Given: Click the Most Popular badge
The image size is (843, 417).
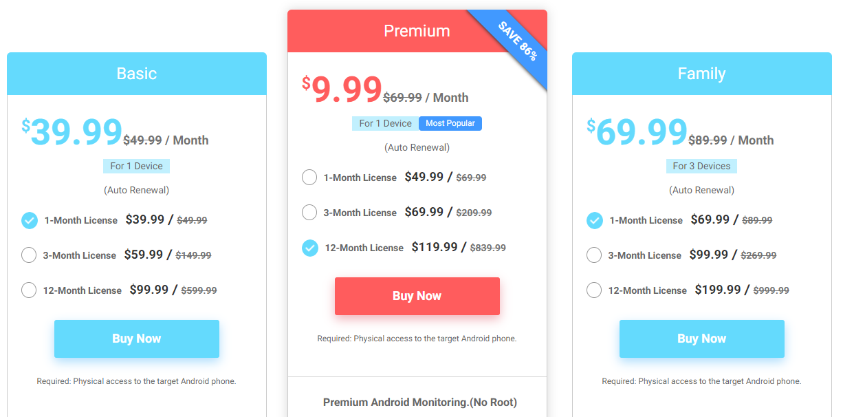Looking at the screenshot, I should point(450,123).
